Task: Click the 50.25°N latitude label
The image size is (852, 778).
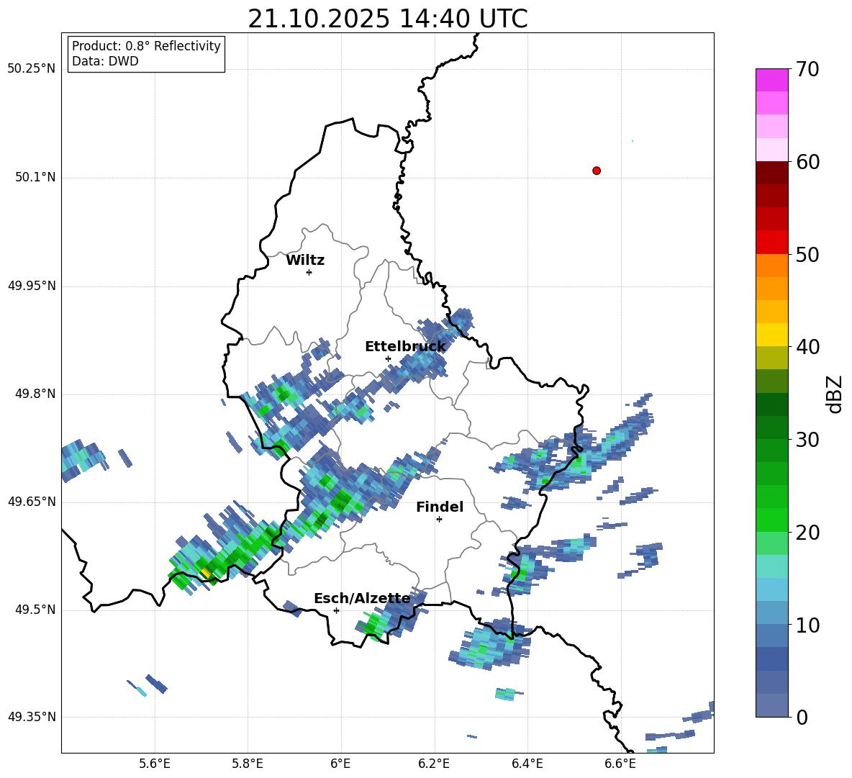Action: [32, 69]
